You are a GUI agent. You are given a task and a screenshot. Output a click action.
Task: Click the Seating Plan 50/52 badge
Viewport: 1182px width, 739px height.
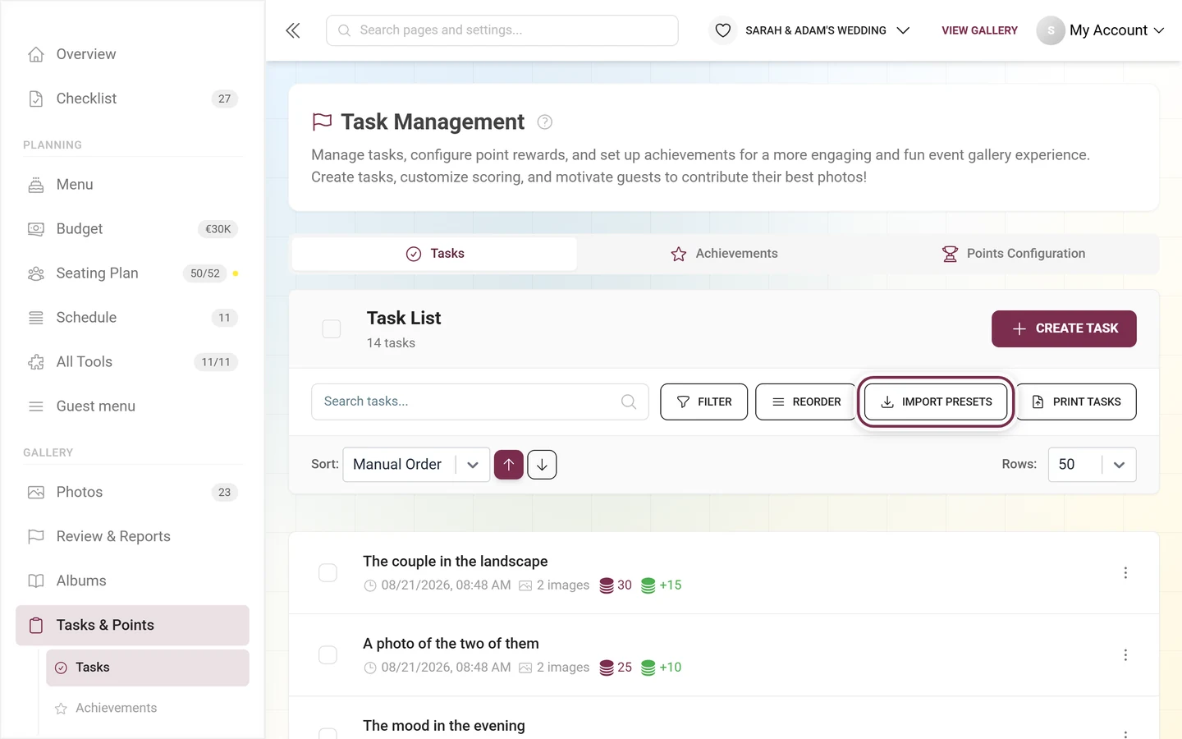205,273
